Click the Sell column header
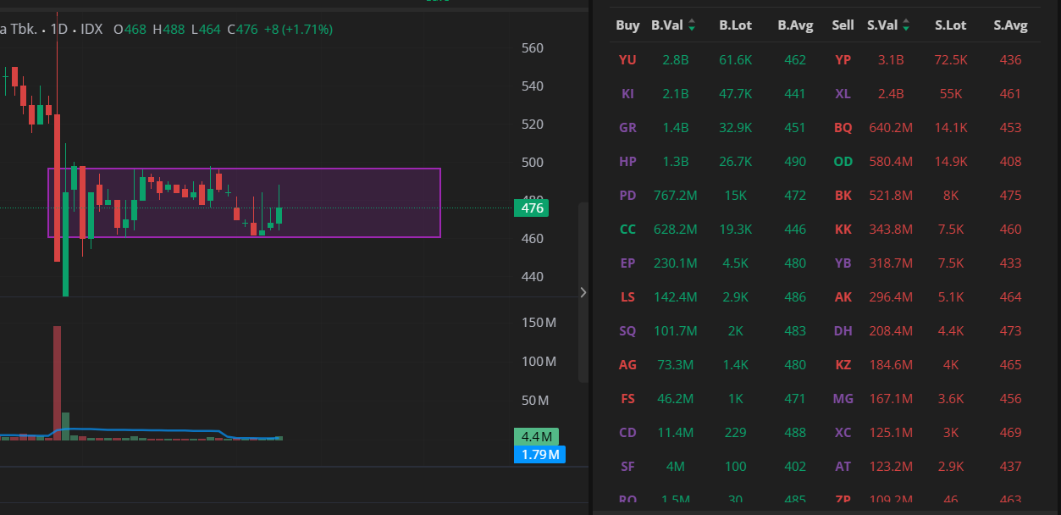This screenshot has width=1061, height=515. pos(843,25)
